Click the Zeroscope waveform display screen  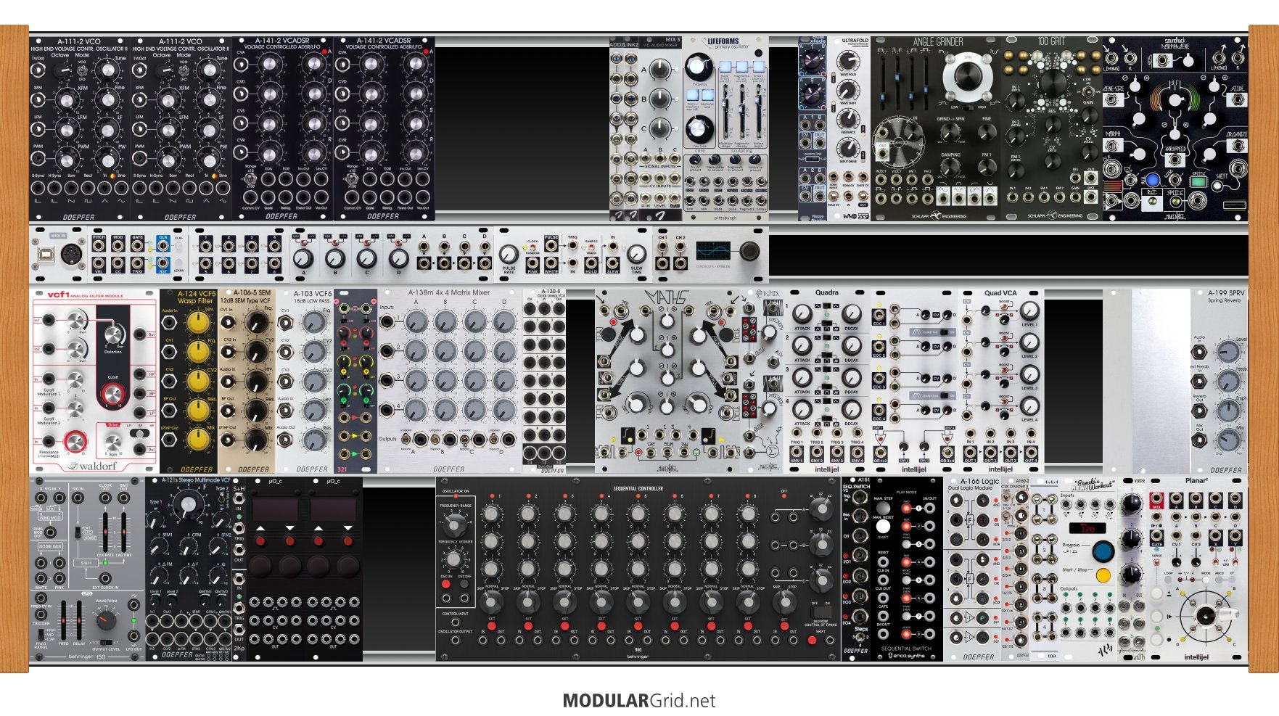(x=713, y=250)
